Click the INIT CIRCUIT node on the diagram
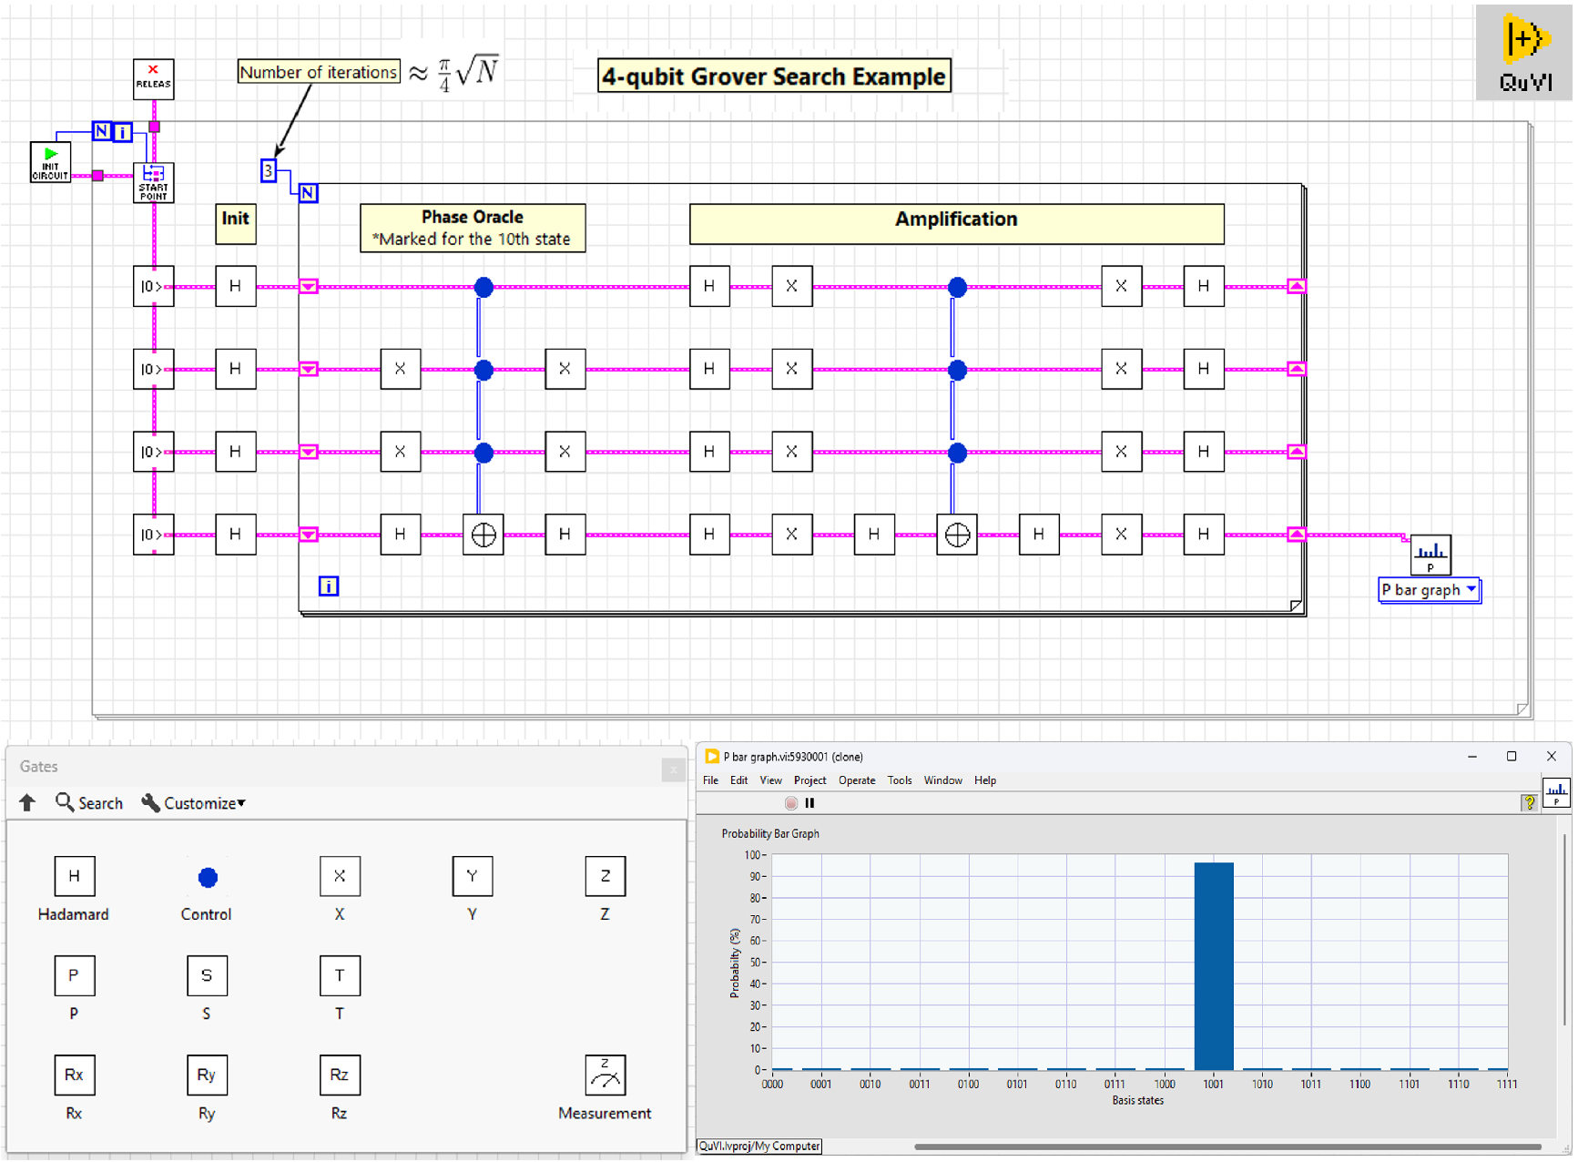This screenshot has width=1578, height=1162. 50,162
